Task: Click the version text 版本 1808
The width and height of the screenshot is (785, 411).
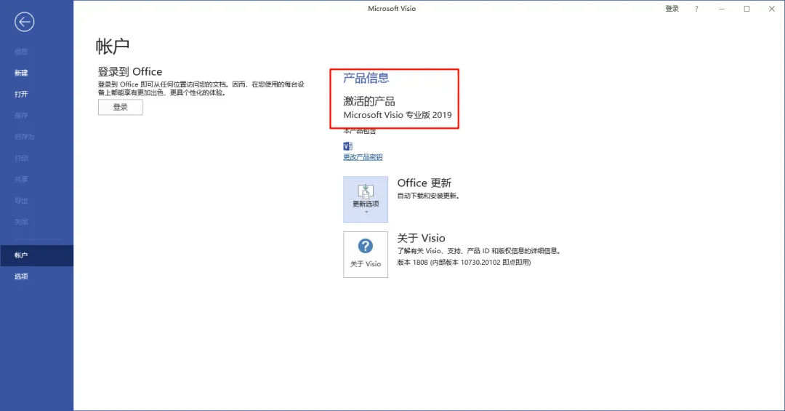Action: (413, 262)
